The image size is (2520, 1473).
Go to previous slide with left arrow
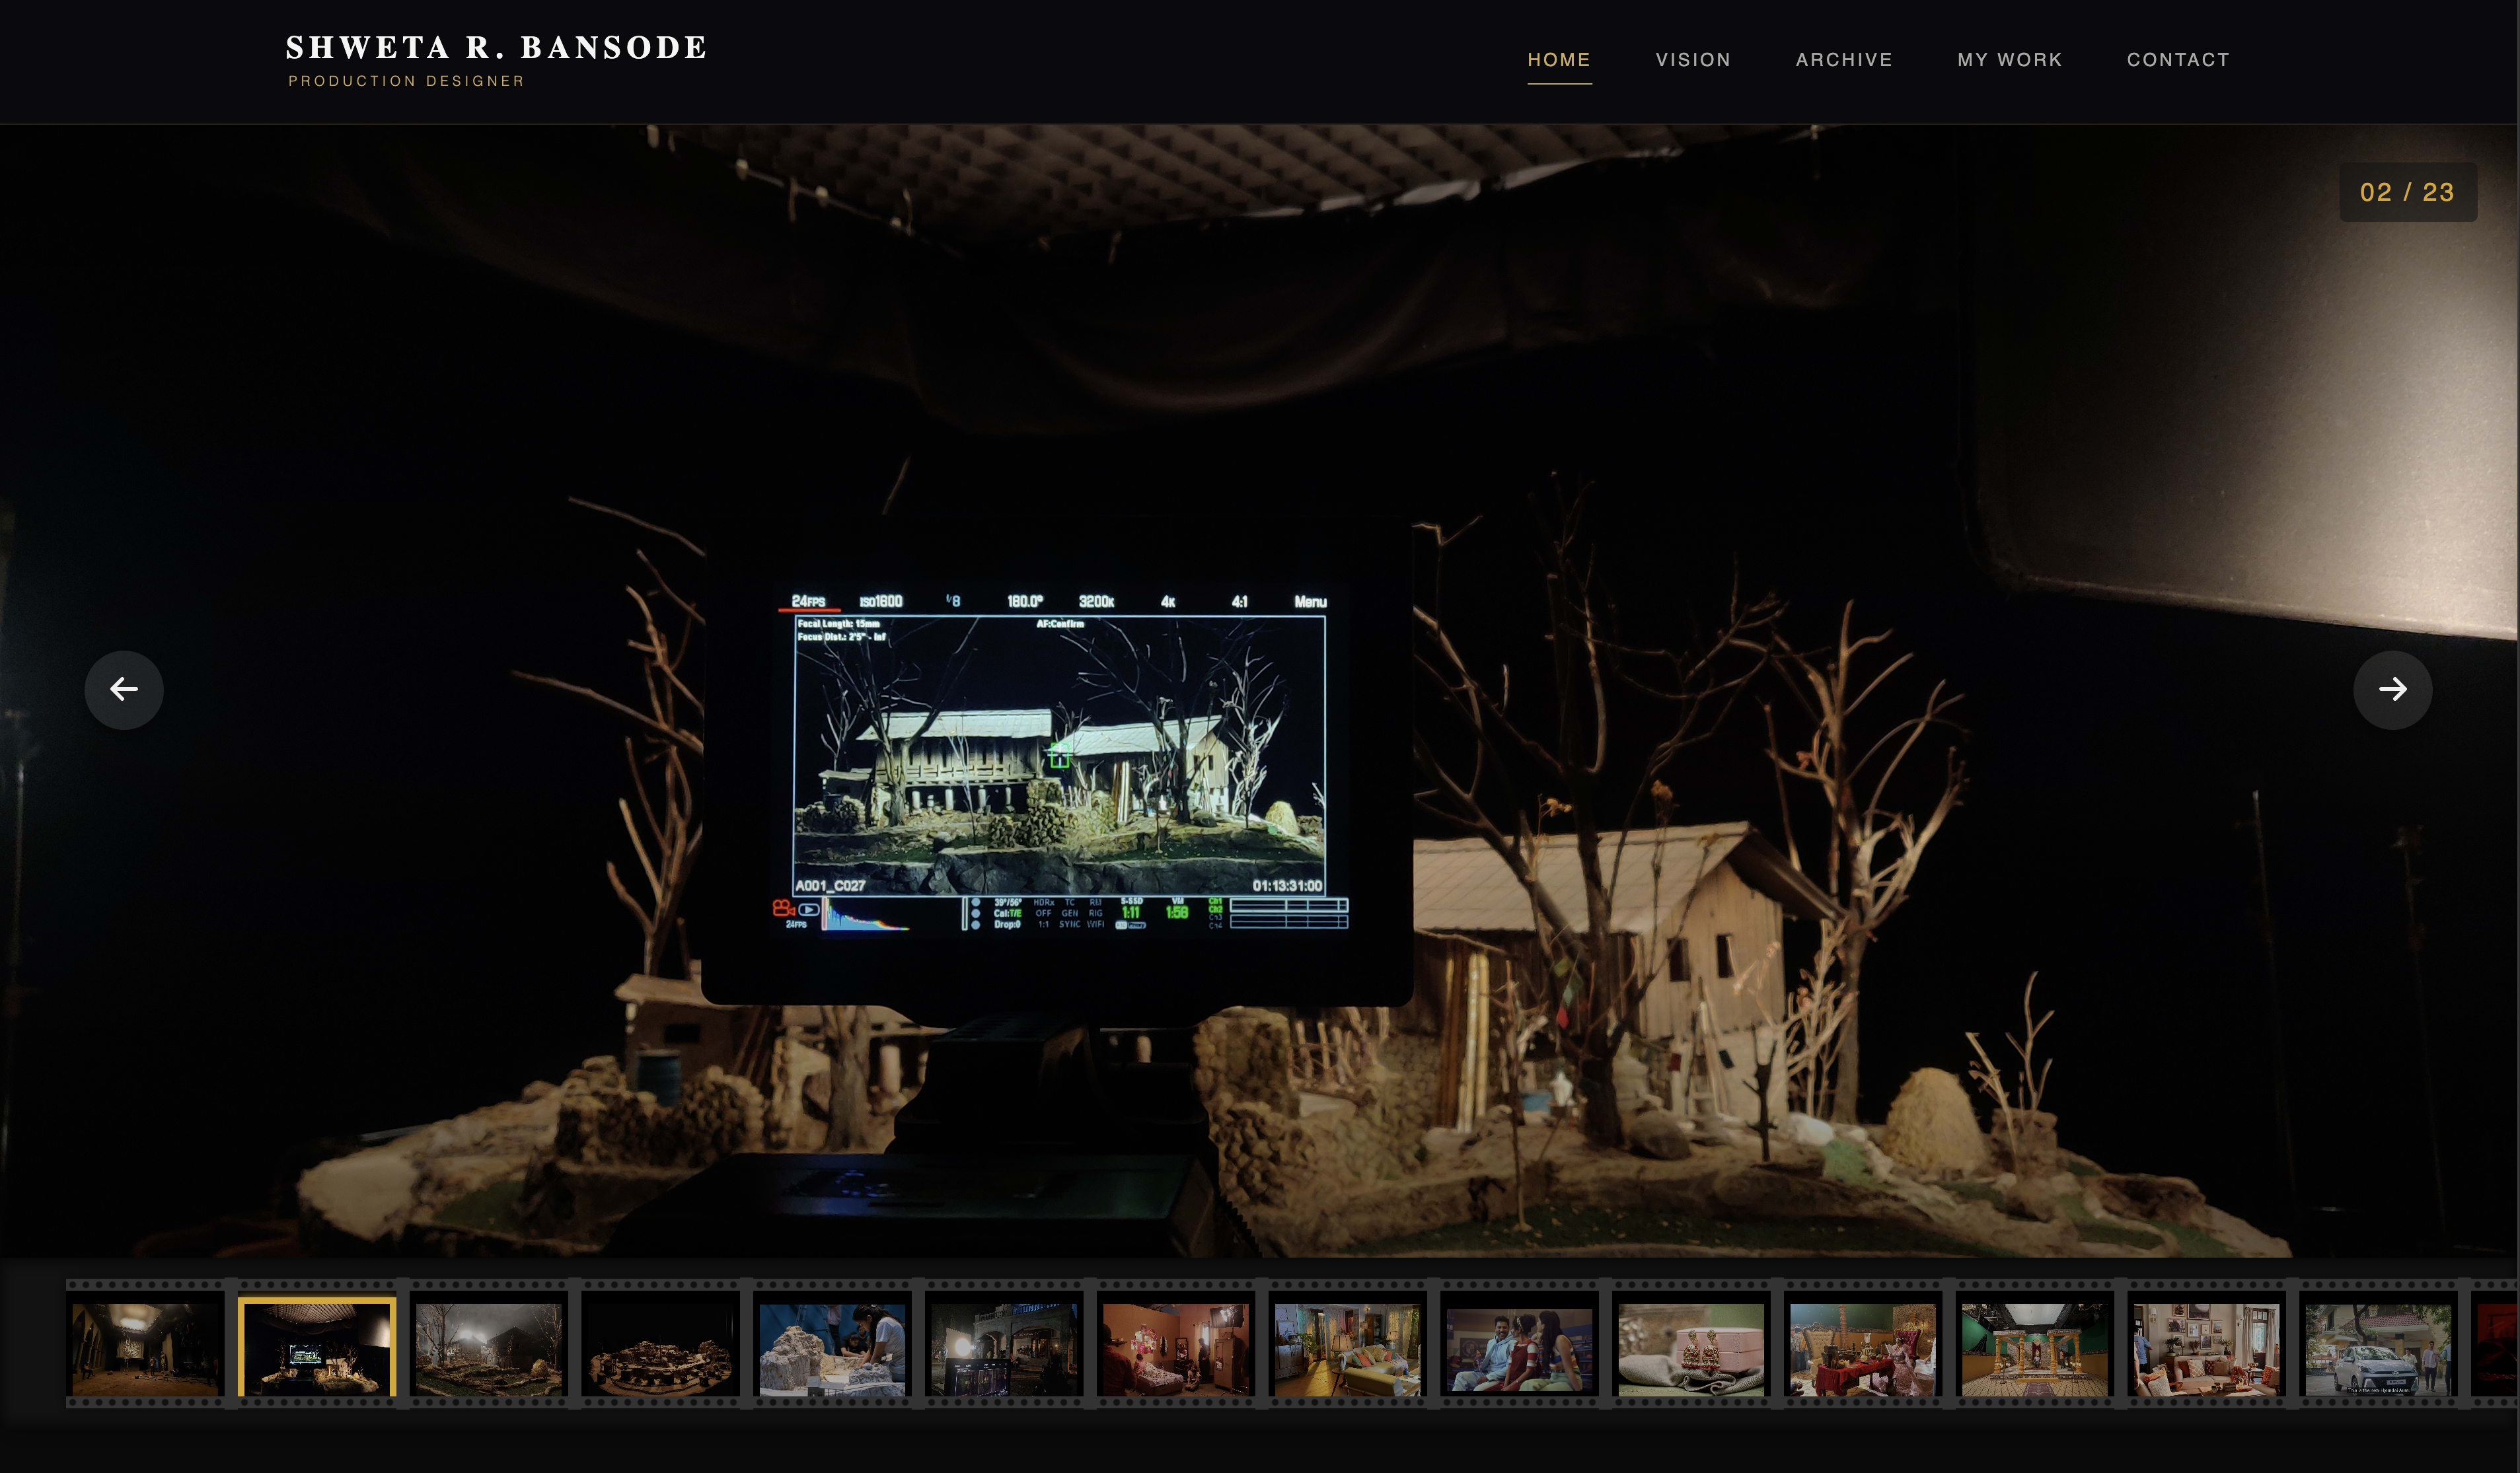click(x=124, y=690)
